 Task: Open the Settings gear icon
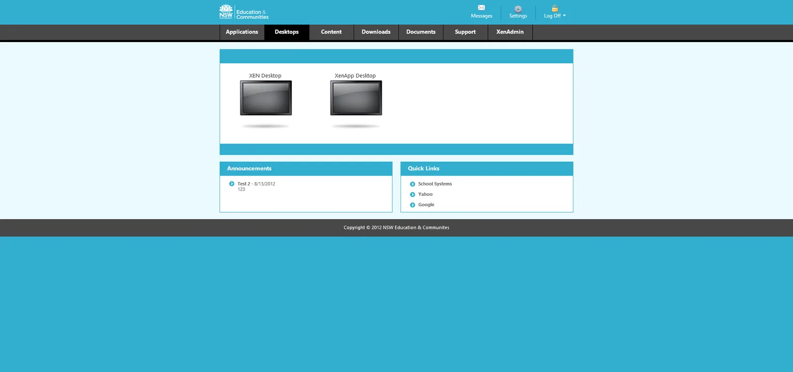coord(518,8)
